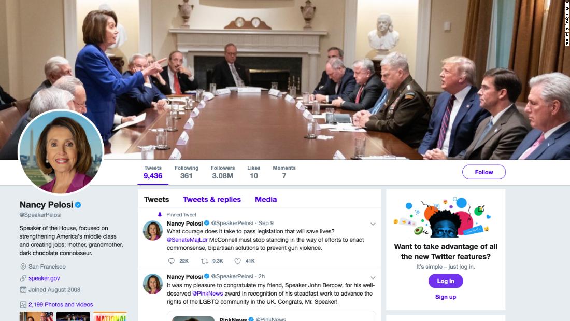Open the large Nancy Pelosi profile photo
The height and width of the screenshot is (321, 570).
61,152
